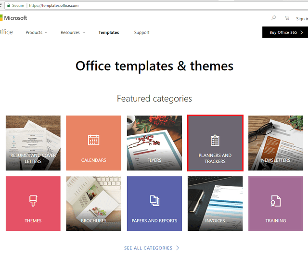Click the TRAINING label text
The width and height of the screenshot is (308, 259).
[276, 220]
